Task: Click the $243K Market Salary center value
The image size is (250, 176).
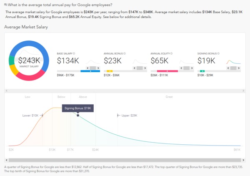Action: [29, 60]
